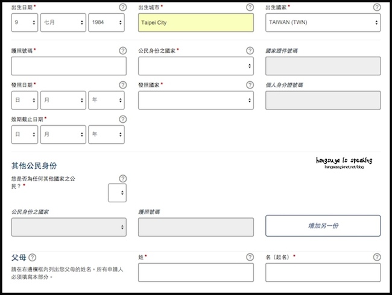392x295 pixels.
Task: Focus greyed 護照號碼 field under 其他公民身份
Action: 196,227
